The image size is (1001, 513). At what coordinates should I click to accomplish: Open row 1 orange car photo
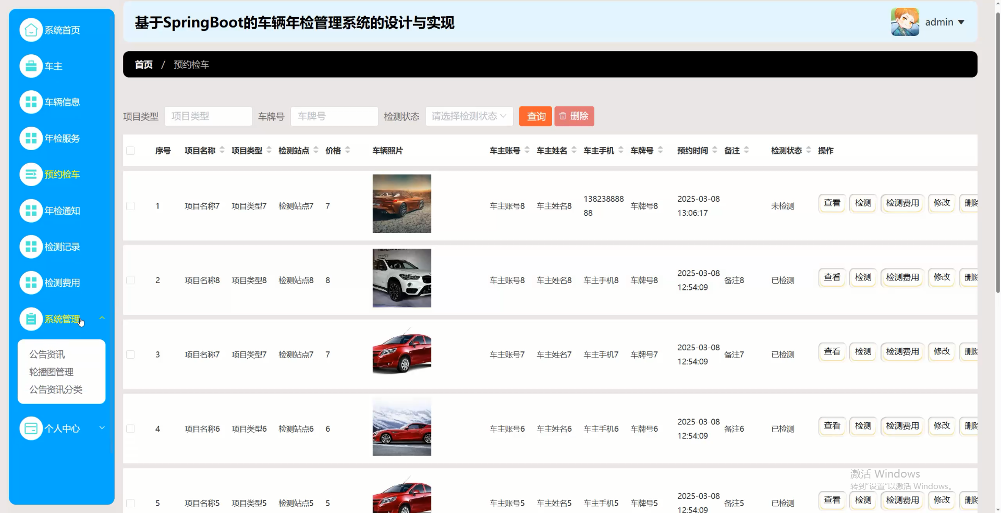[402, 204]
